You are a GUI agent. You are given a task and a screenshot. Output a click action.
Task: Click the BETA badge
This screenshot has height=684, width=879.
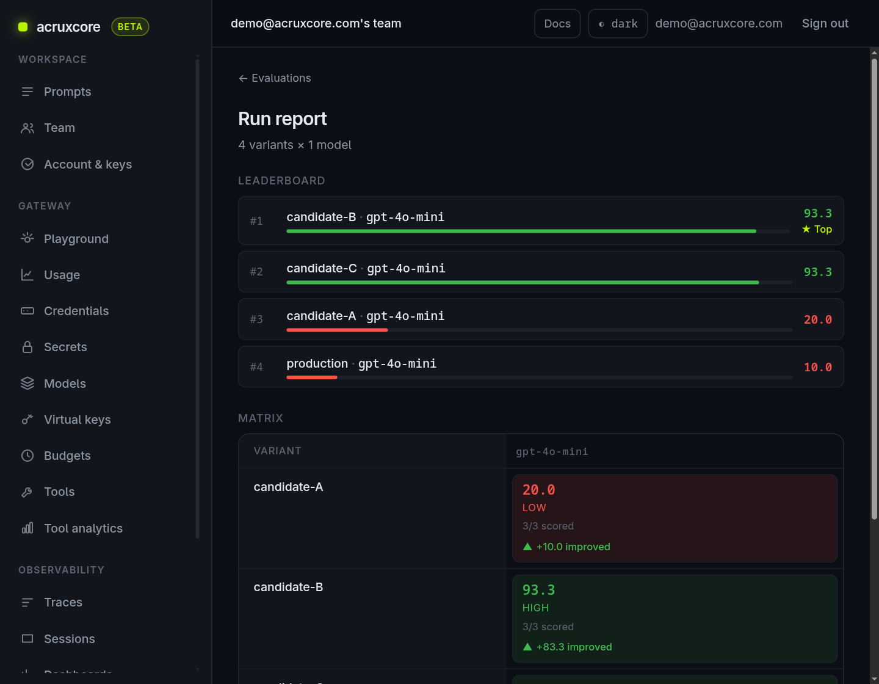(130, 27)
